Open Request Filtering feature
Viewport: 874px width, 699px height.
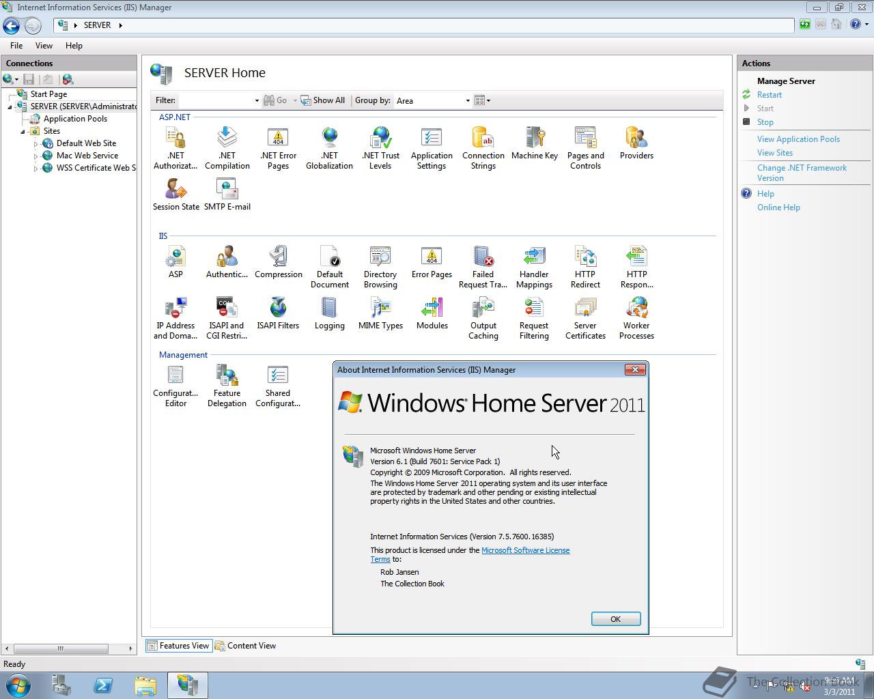tap(534, 318)
